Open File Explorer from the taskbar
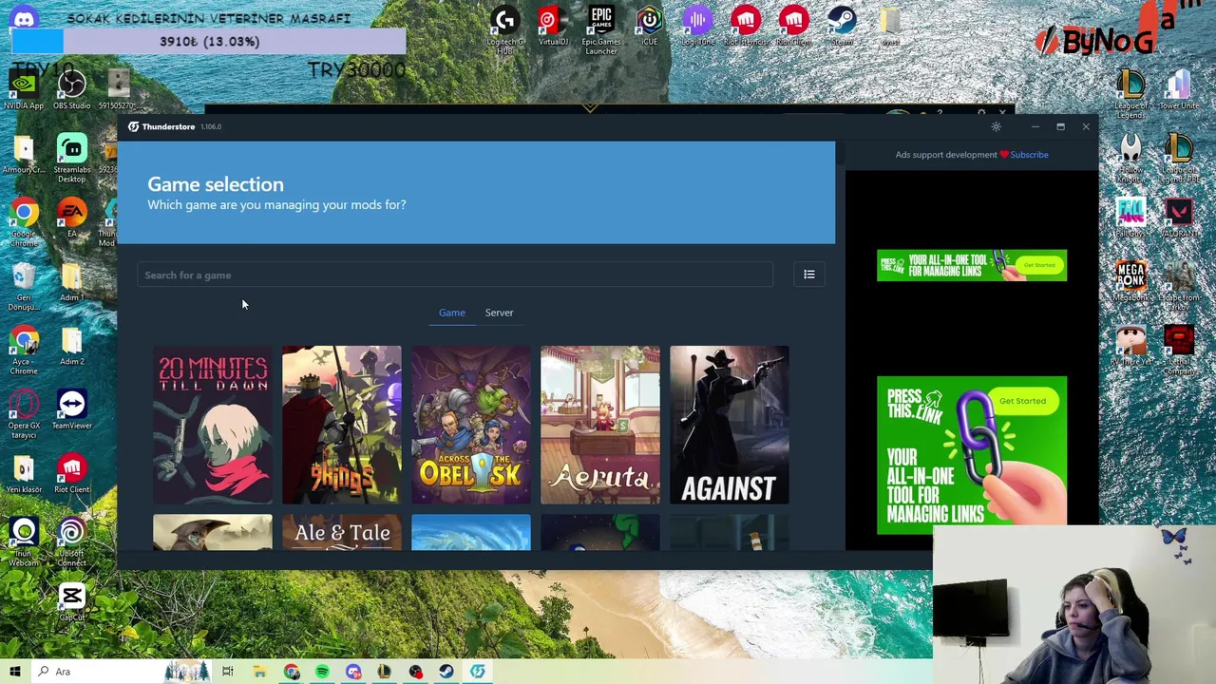The width and height of the screenshot is (1216, 684). 259,672
